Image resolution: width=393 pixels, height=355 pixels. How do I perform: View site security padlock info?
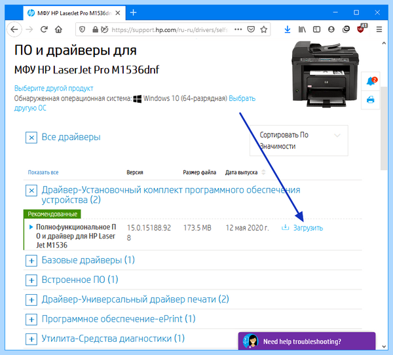95,29
